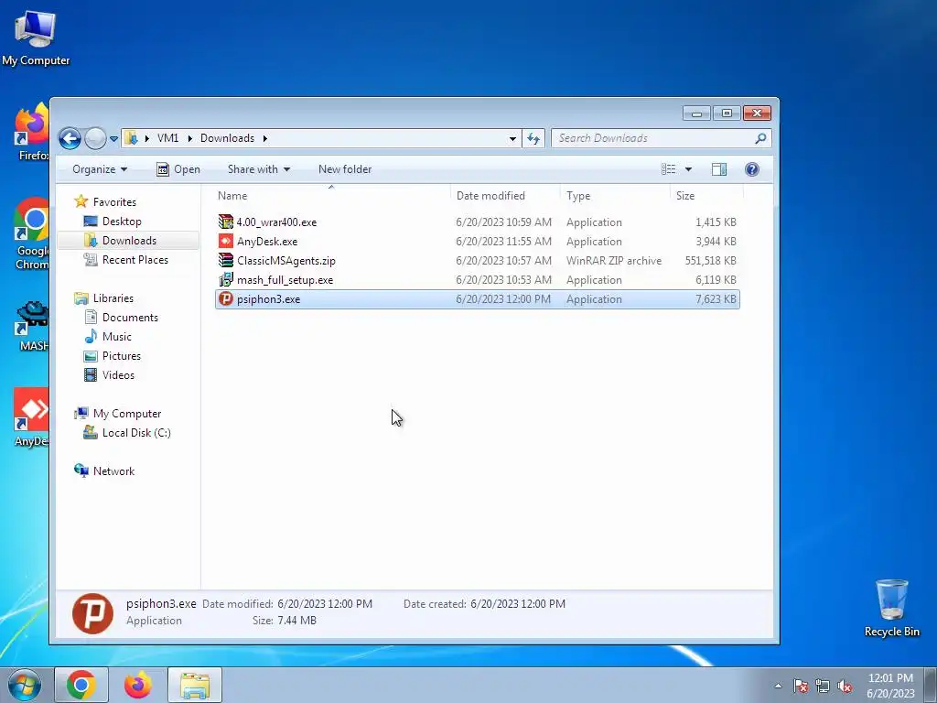Launch Firefox from the taskbar
This screenshot has height=703, width=937.
click(x=138, y=685)
